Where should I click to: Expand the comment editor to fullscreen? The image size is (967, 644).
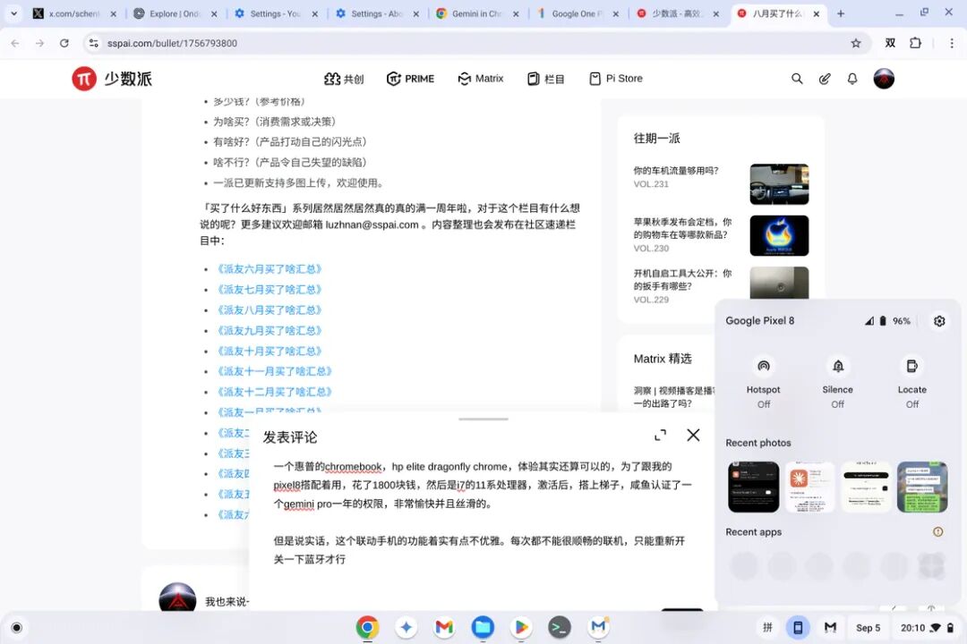660,435
